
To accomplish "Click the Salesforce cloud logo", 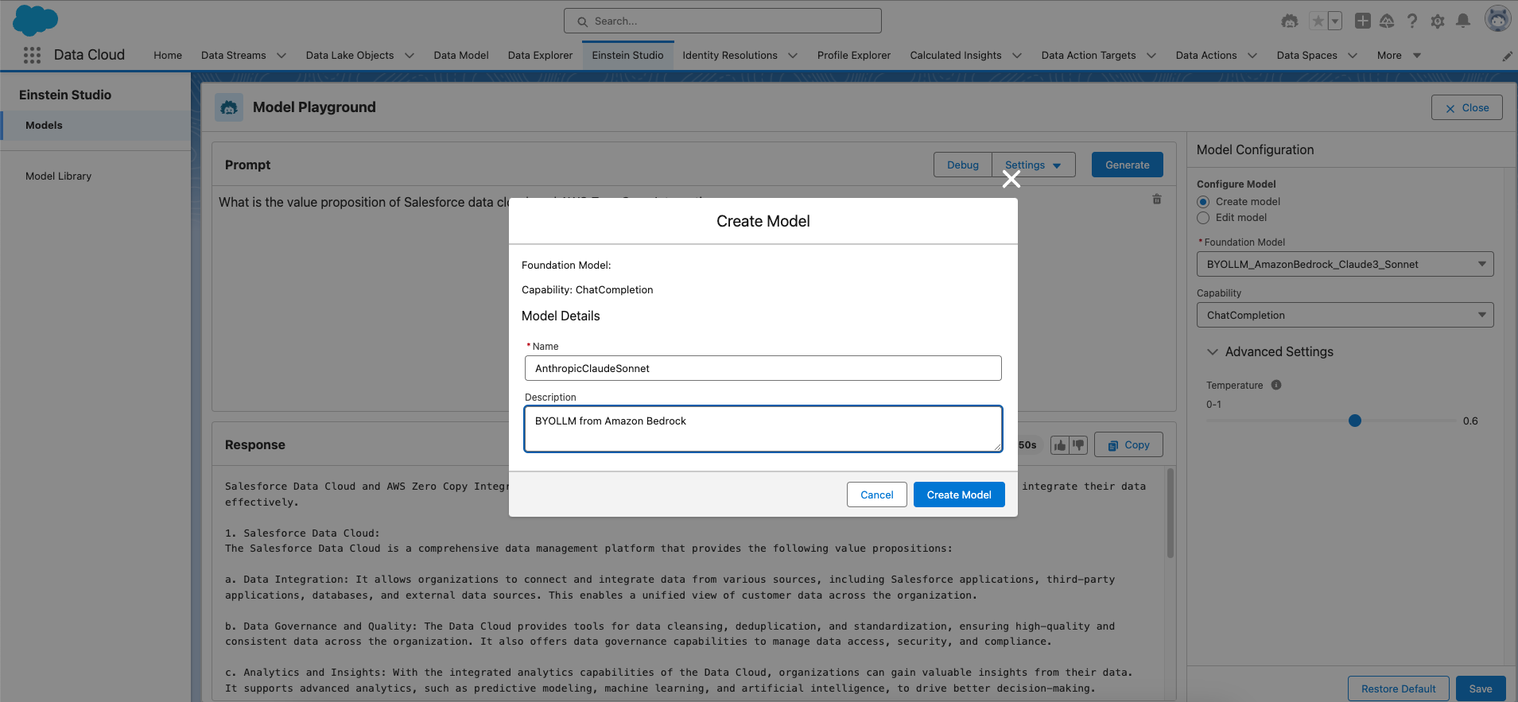I will click(x=36, y=20).
